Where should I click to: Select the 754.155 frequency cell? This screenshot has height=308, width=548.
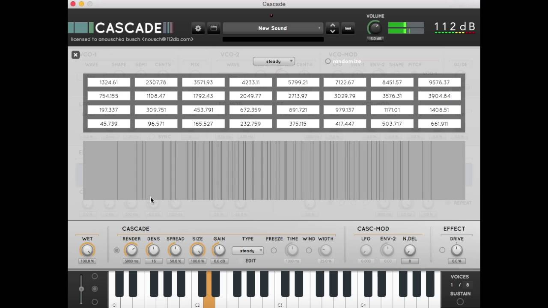[109, 96]
